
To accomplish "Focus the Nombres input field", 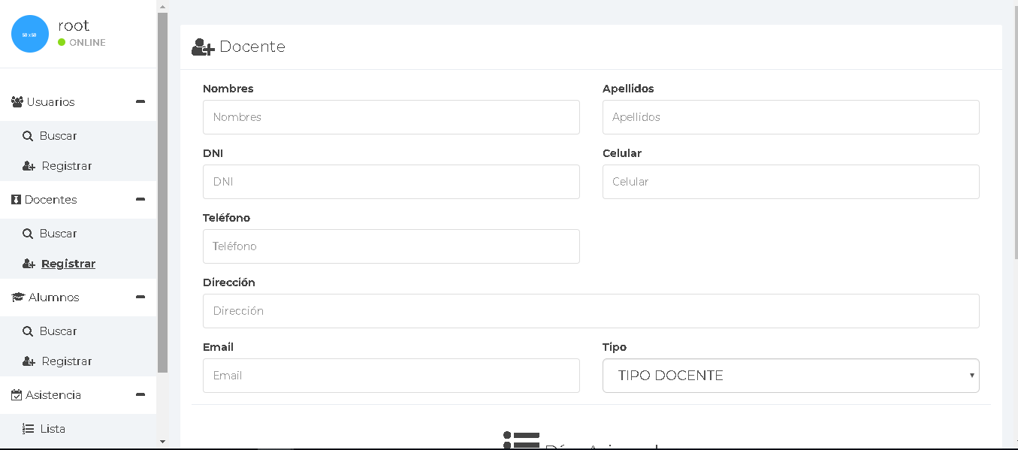I will (391, 117).
